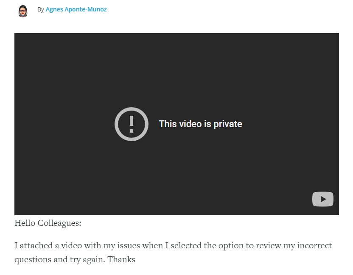Click the "By" label before the author name
This screenshot has height=275, width=353.
[41, 9]
